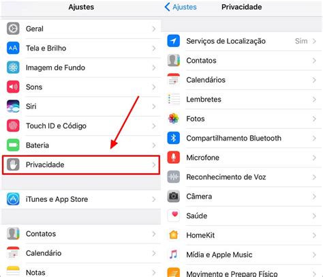
Task: Go back using the Ajustes link
Action: click(181, 7)
